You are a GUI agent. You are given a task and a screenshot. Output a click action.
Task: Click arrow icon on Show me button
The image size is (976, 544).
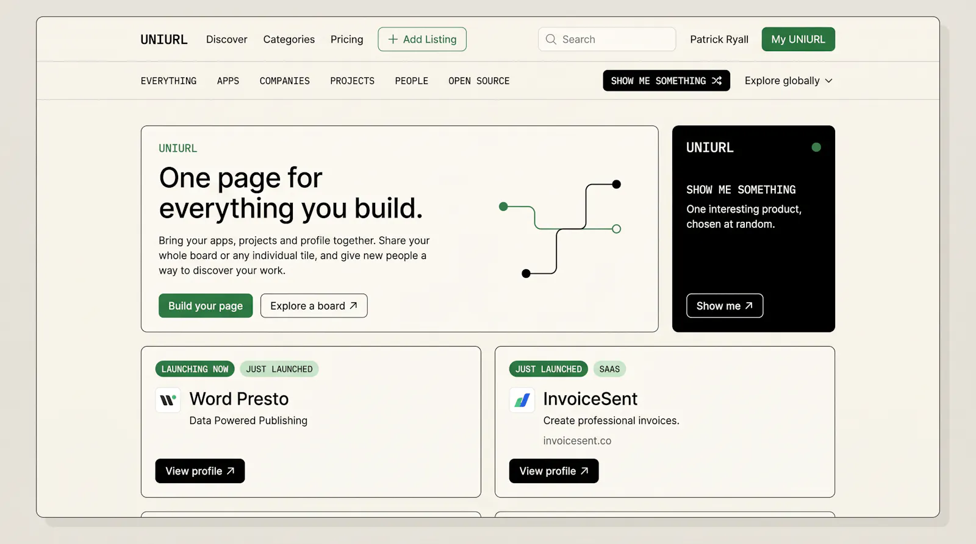(748, 306)
